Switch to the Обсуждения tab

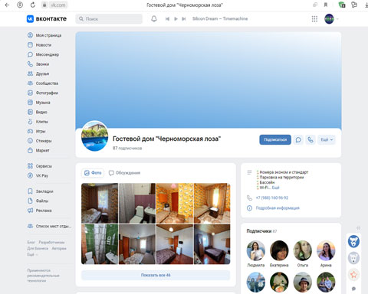point(124,173)
